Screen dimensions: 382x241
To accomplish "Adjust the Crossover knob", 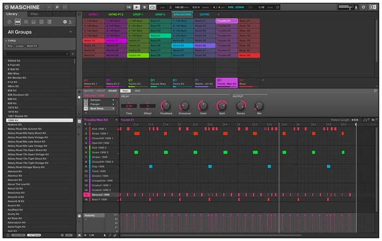I will 184,106.
